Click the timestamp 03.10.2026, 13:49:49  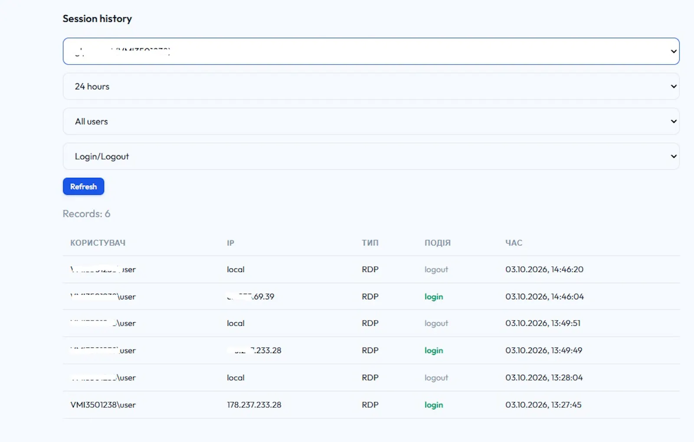click(x=543, y=350)
